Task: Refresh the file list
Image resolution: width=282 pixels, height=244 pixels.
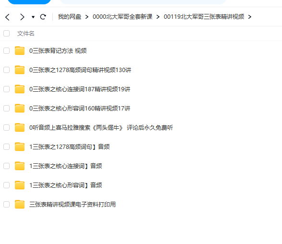Action: coord(43,17)
